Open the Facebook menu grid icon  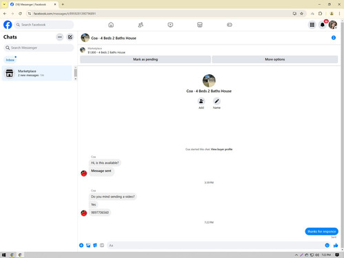point(312,25)
